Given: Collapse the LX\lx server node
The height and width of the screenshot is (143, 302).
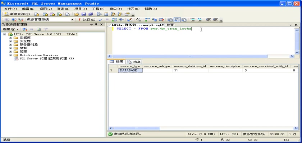Looking at the screenshot, I should 5,34.
